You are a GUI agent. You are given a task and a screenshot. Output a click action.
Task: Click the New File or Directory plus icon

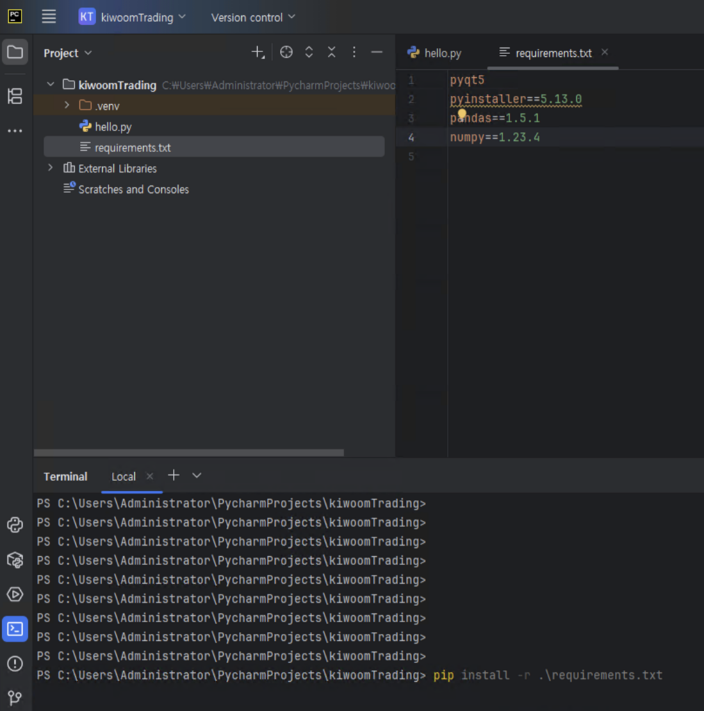pyautogui.click(x=258, y=52)
